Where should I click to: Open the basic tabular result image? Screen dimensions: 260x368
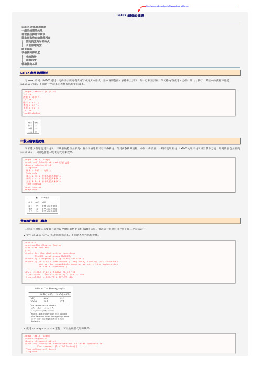[34, 127]
